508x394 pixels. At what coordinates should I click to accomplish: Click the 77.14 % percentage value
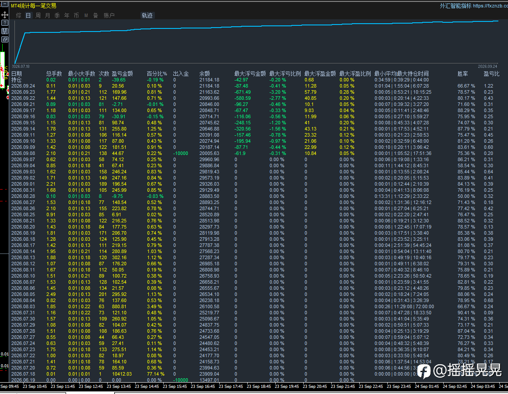click(155, 374)
